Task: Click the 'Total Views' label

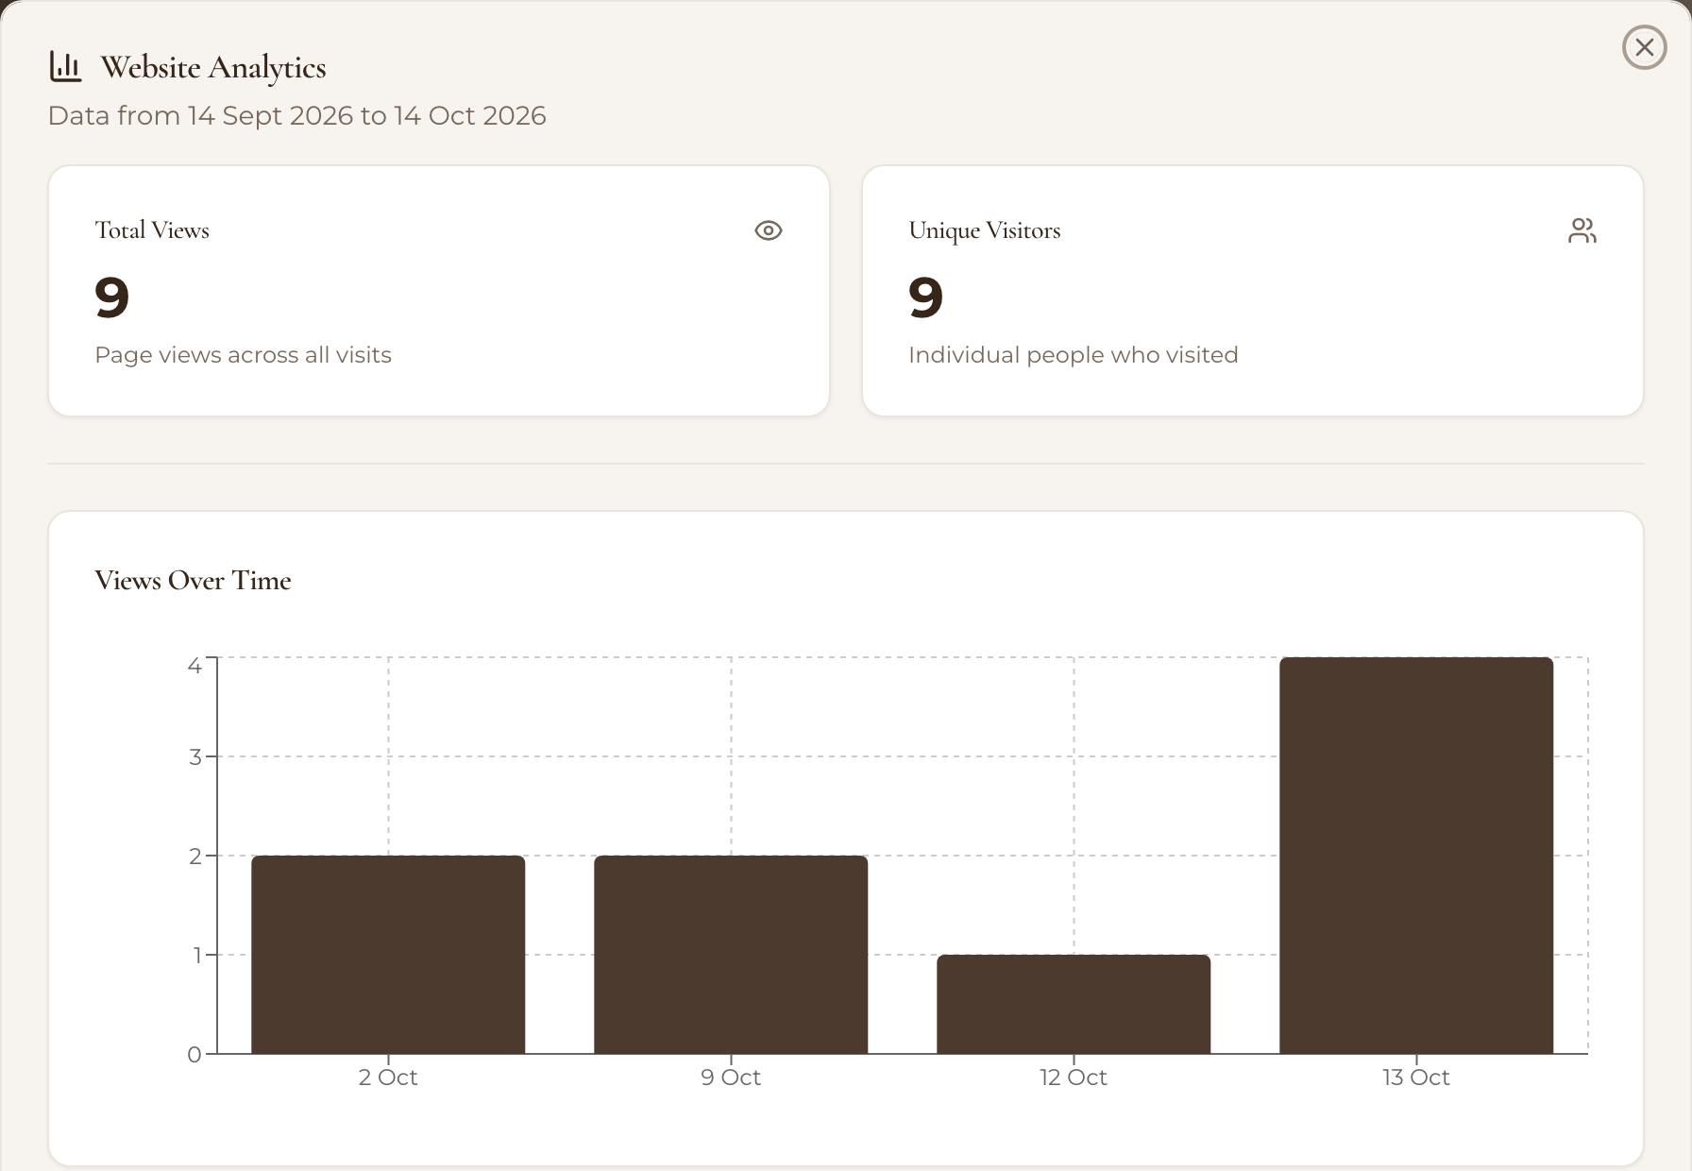Action: coord(152,230)
